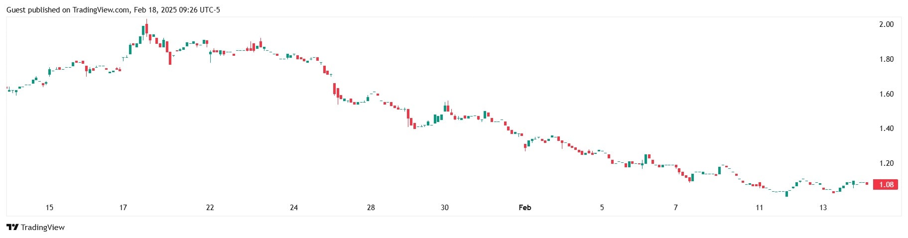Click the 1.60 price scale label

coord(887,94)
